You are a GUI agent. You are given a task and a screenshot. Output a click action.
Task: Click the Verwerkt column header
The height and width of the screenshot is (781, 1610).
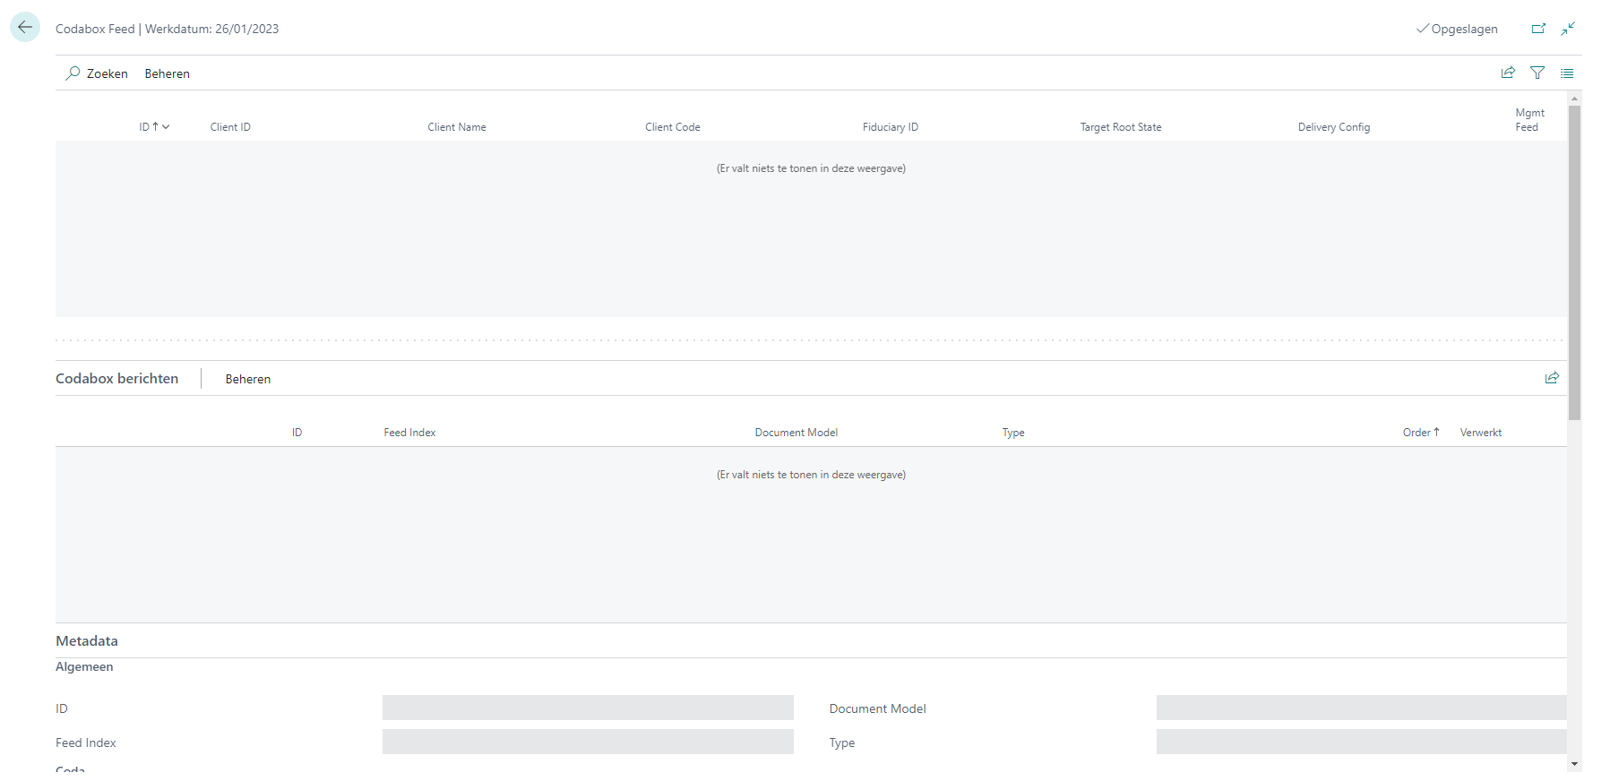pos(1480,433)
